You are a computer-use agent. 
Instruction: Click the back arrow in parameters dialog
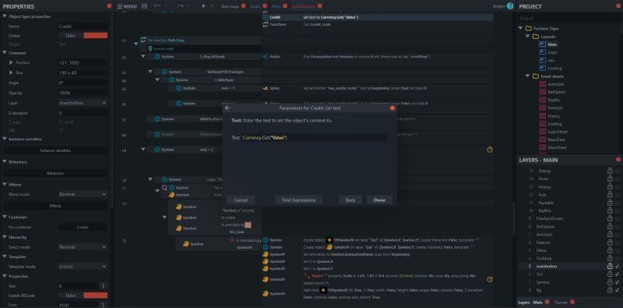227,108
